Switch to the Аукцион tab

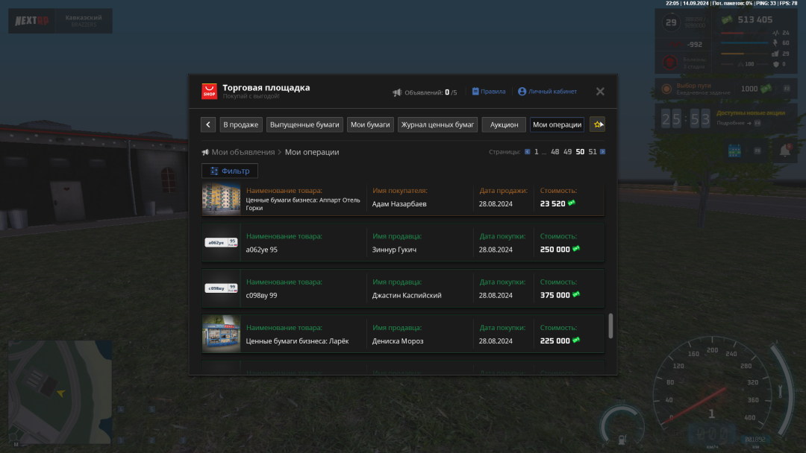[x=504, y=124]
